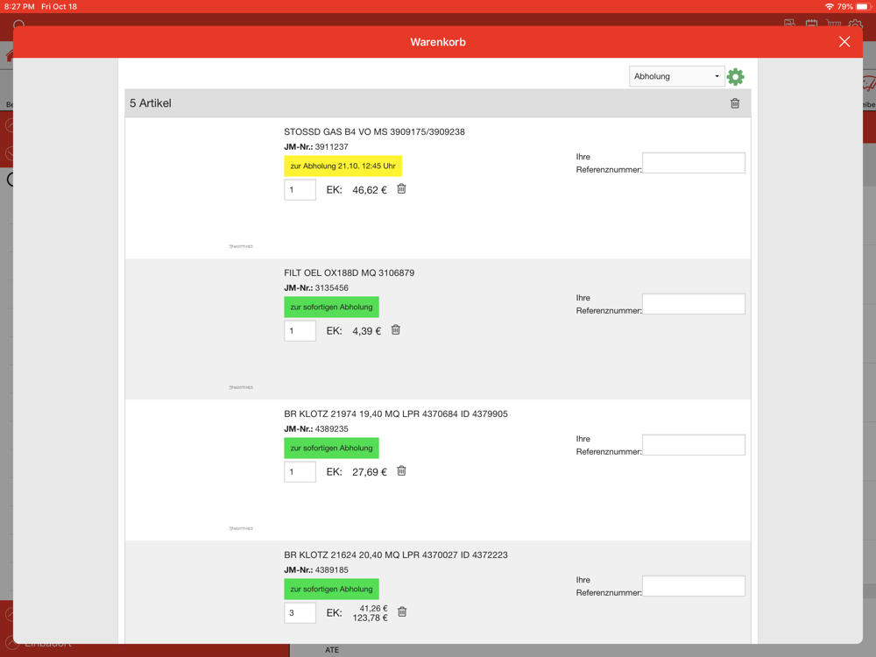The width and height of the screenshot is (876, 657).
Task: Click price 27,69 € text
Action: click(x=370, y=472)
